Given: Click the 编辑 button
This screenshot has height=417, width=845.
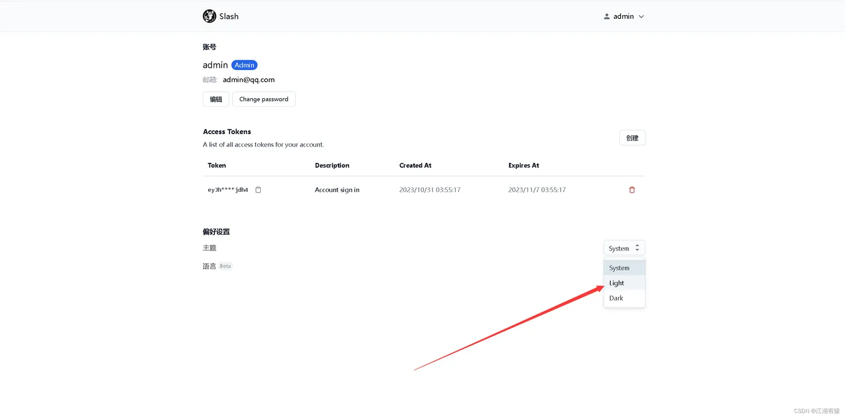Looking at the screenshot, I should click(216, 99).
